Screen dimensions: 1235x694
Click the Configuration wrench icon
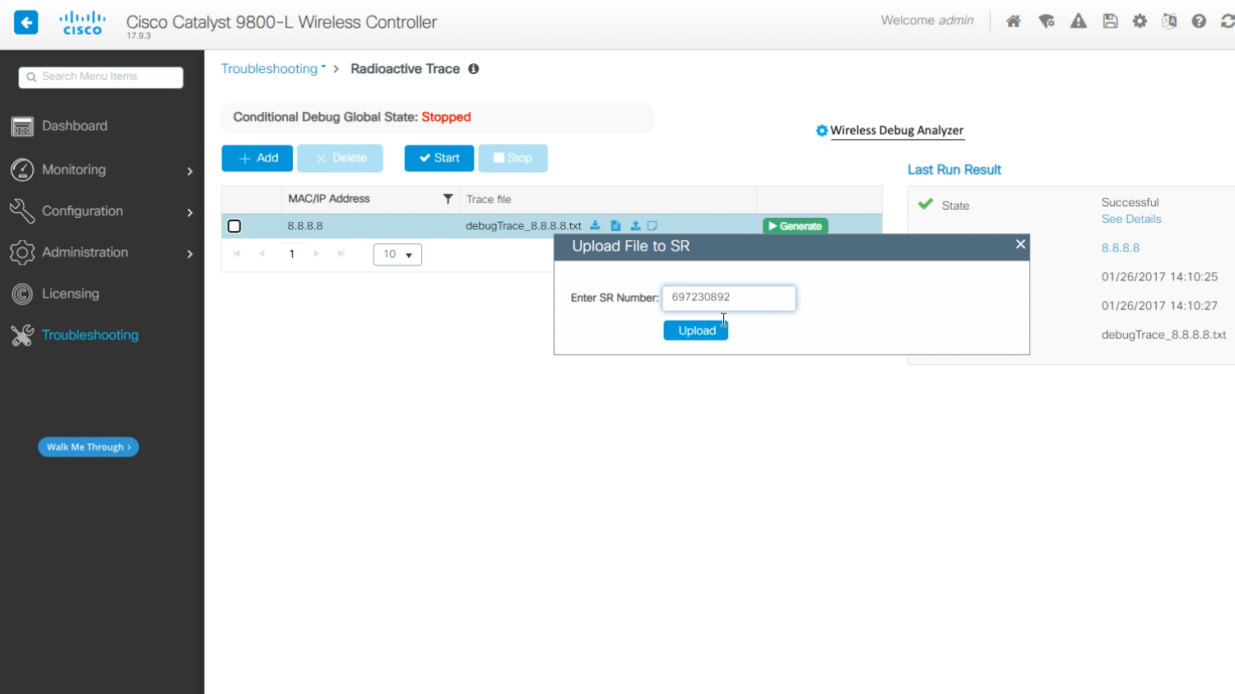pyautogui.click(x=22, y=211)
